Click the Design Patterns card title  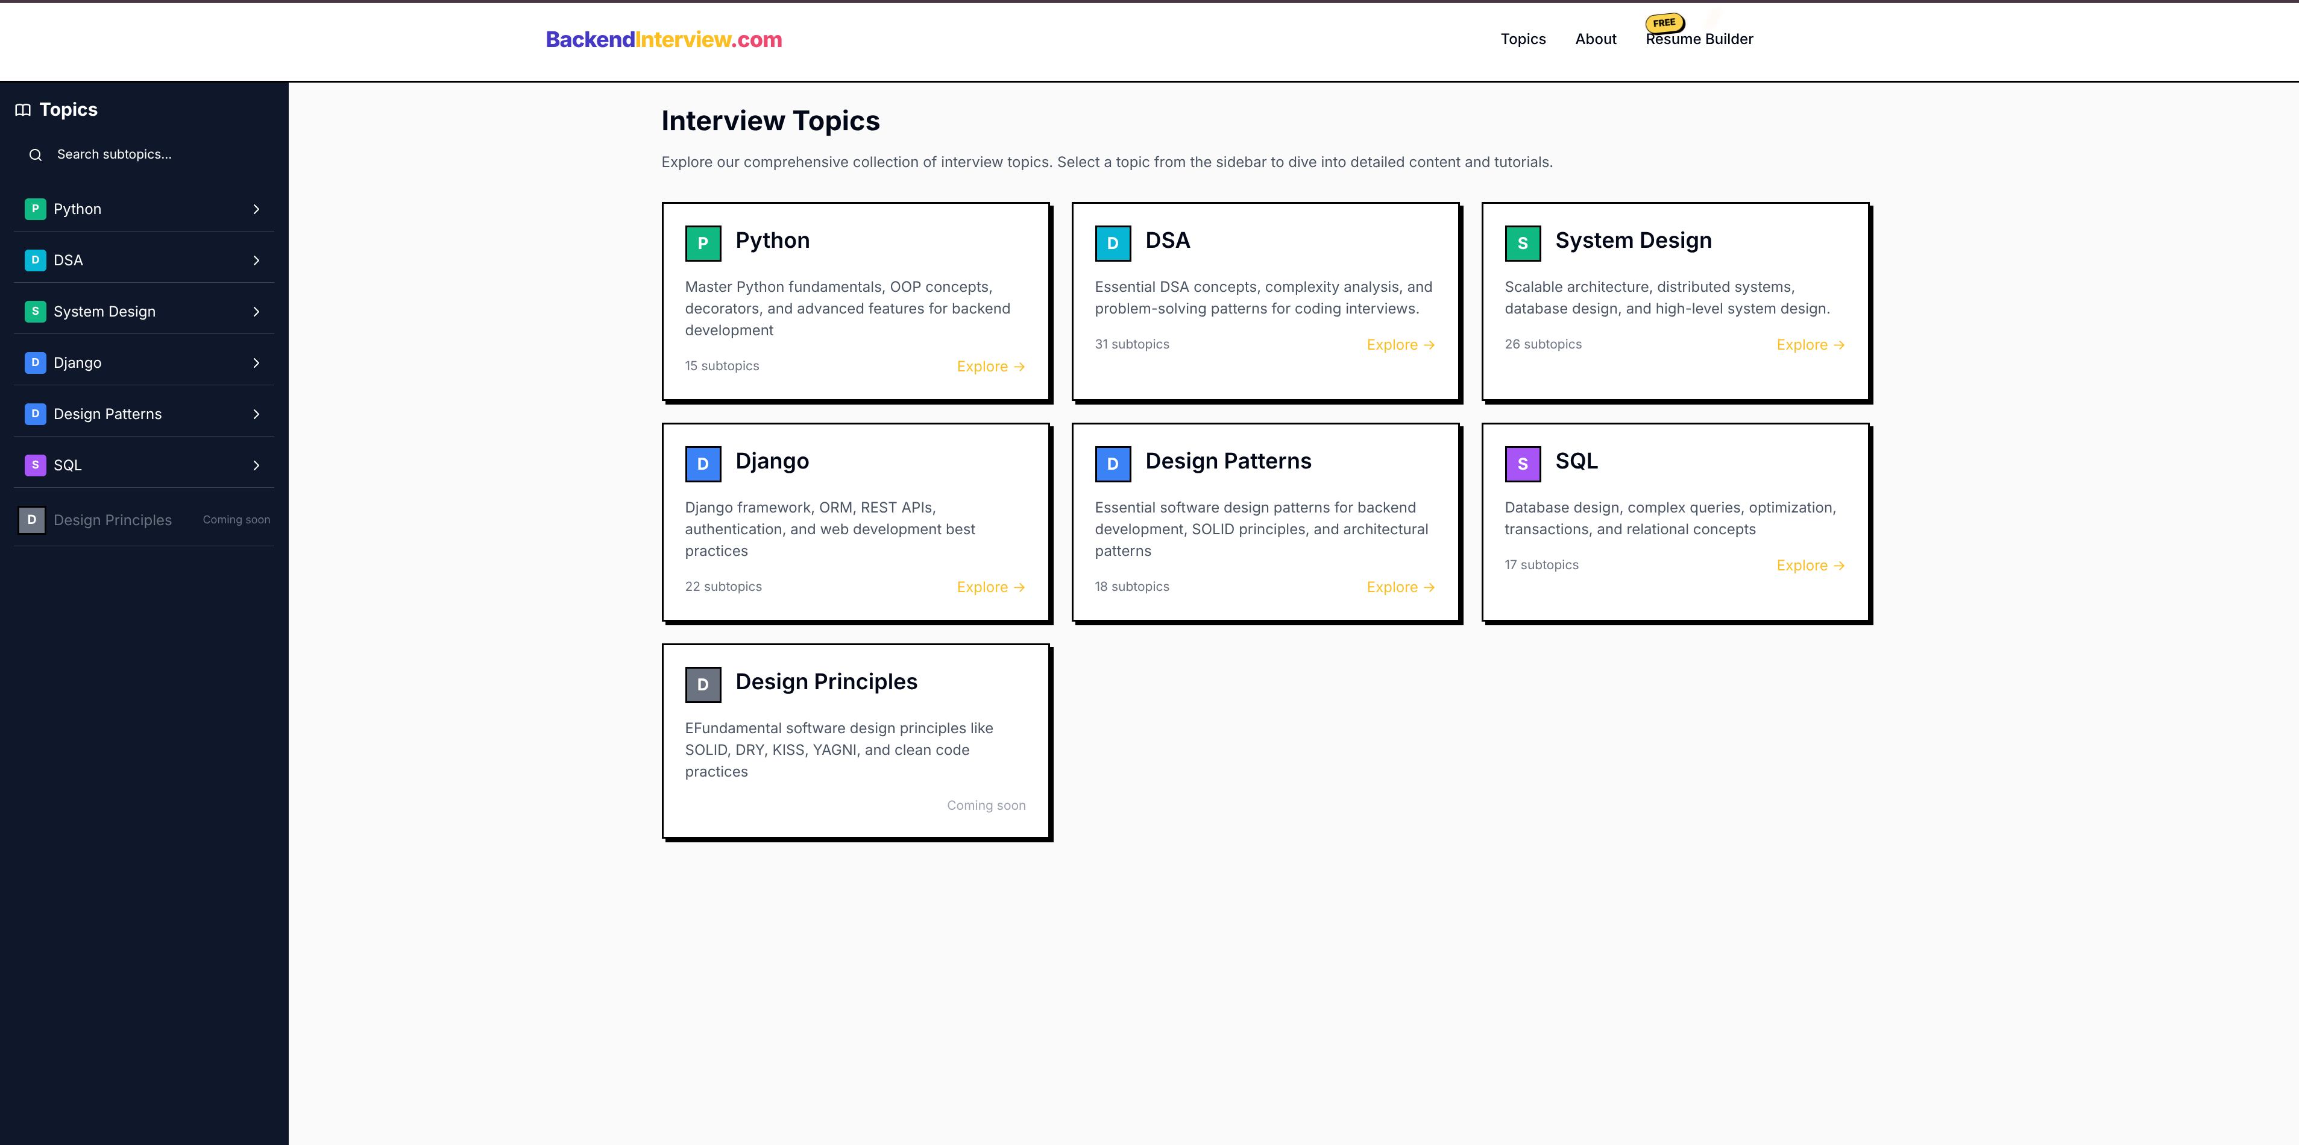(x=1228, y=461)
